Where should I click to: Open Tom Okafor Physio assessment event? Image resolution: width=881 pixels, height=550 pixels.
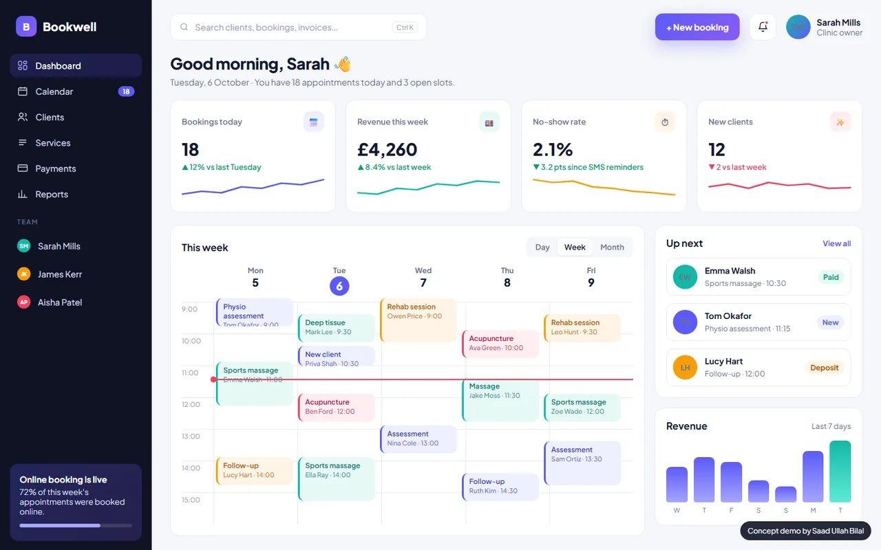(x=255, y=312)
